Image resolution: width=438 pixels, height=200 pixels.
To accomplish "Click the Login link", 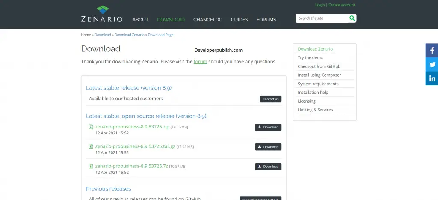I will pyautogui.click(x=320, y=5).
